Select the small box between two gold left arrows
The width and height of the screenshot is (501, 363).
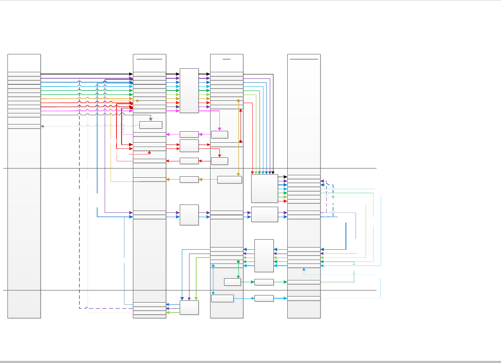coord(189,180)
